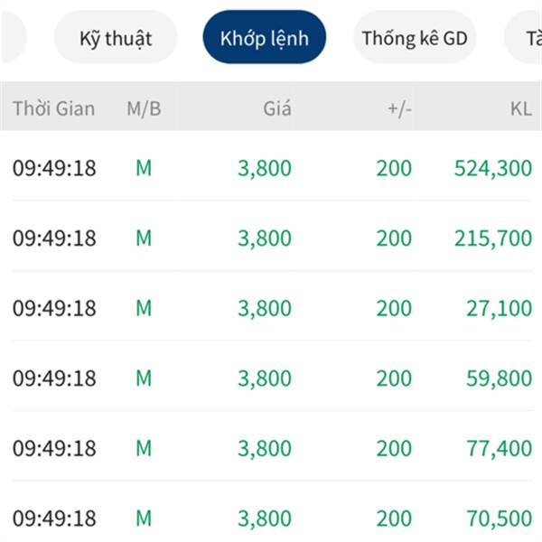
Task: Click the +/- column header
Action: tap(399, 109)
